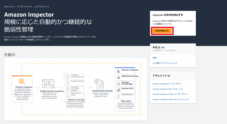Click the AWS Security Hub icon
The width and height of the screenshot is (227, 124).
point(119,78)
